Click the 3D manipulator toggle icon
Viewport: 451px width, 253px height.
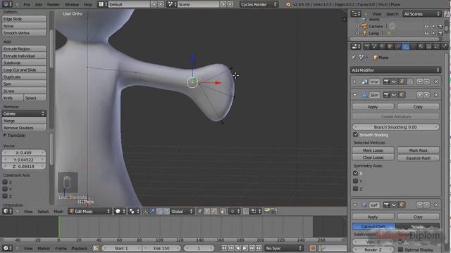[x=145, y=212]
